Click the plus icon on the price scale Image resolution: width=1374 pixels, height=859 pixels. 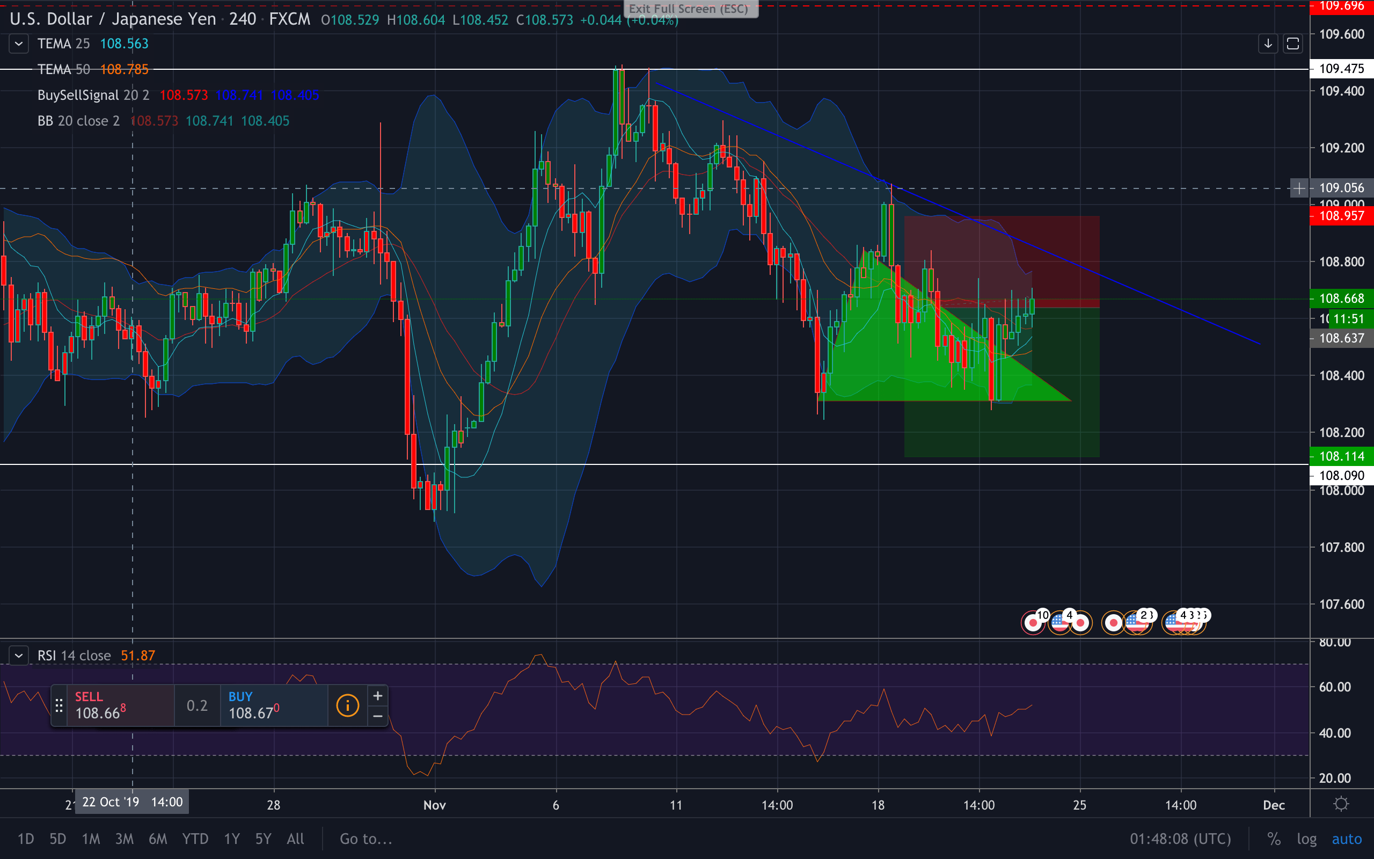coord(1299,187)
